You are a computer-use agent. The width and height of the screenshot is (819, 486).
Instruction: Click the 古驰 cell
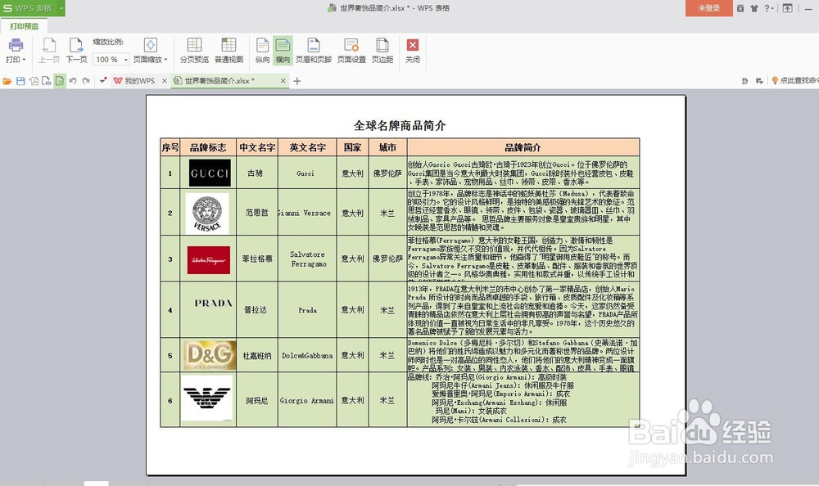point(257,173)
